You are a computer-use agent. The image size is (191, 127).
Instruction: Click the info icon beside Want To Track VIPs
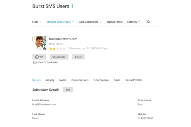click(35, 63)
